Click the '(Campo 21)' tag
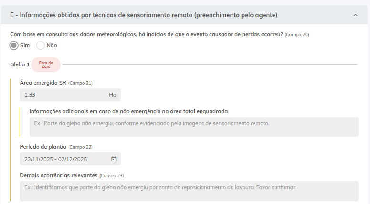370x204 pixels. pos(80,83)
